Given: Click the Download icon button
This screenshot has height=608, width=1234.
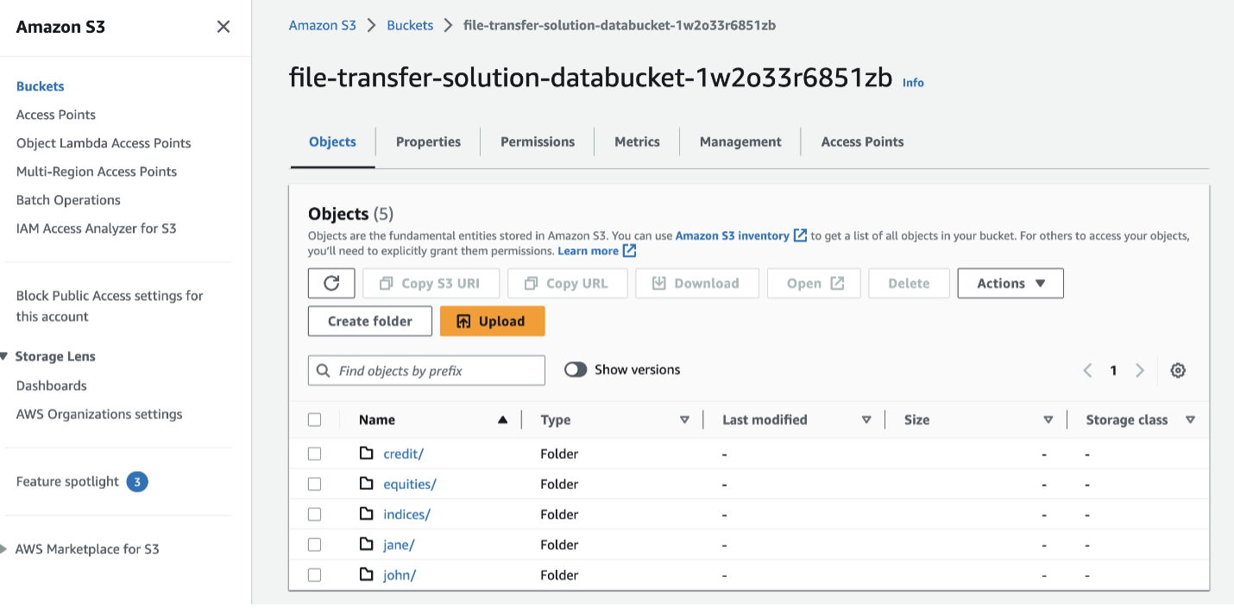Looking at the screenshot, I should coord(659,283).
